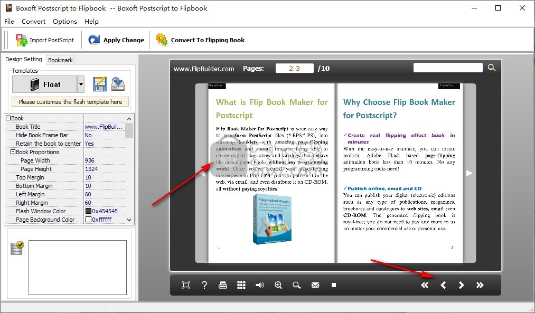Jump to the last page button

pos(480,285)
